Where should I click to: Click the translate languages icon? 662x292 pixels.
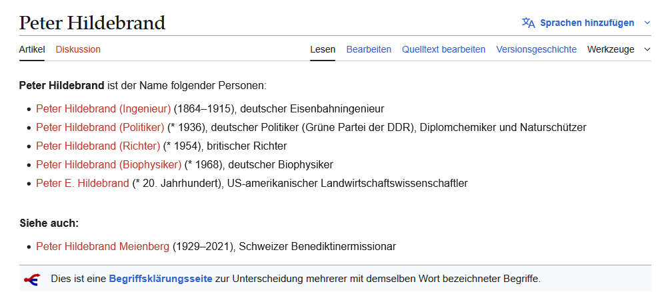(x=528, y=23)
